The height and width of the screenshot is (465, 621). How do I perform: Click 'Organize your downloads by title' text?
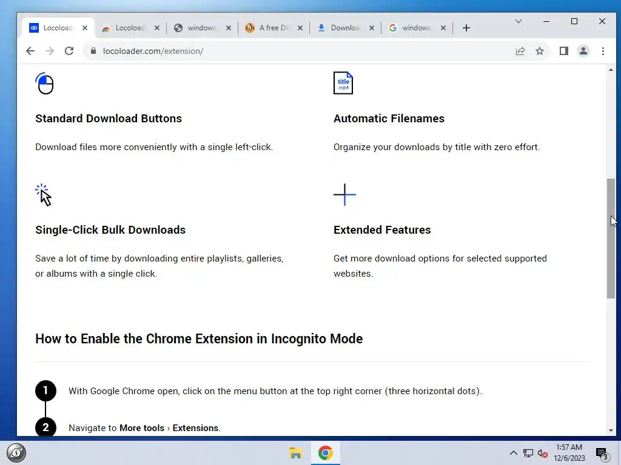(x=437, y=147)
